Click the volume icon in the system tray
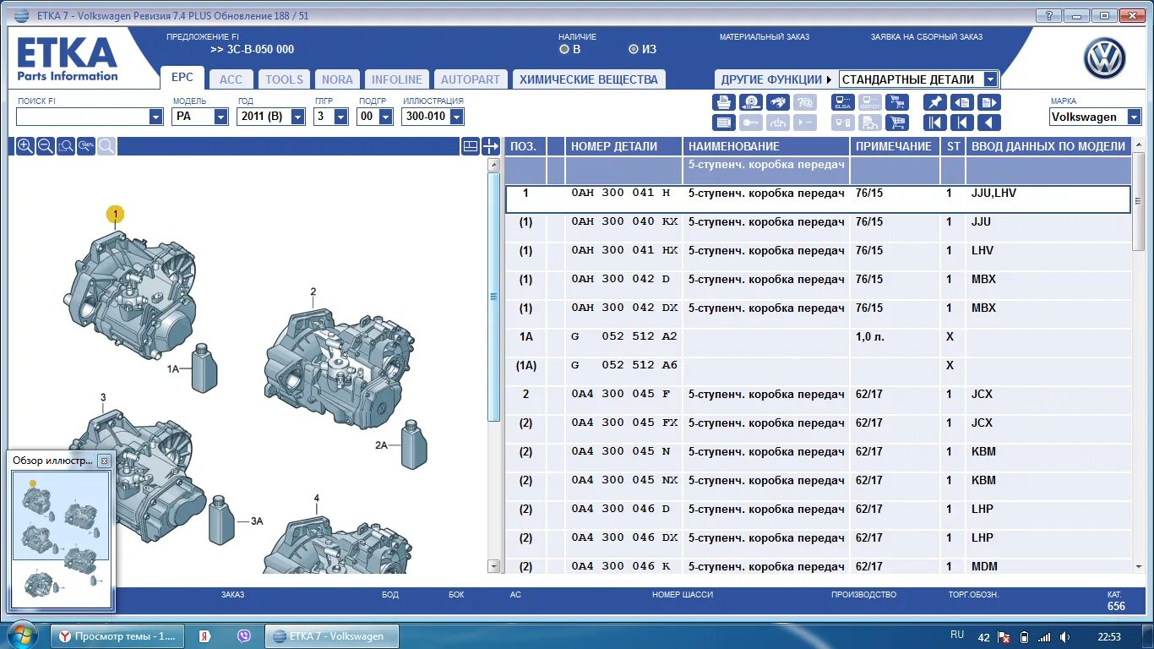Image resolution: width=1154 pixels, height=649 pixels. tap(1064, 636)
